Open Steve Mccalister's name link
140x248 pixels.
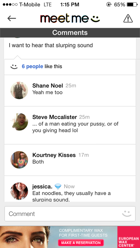tap(55, 117)
